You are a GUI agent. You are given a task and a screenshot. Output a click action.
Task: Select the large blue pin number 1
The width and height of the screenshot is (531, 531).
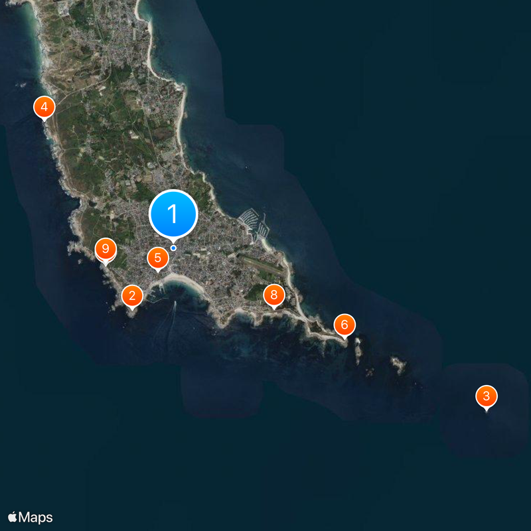pyautogui.click(x=173, y=214)
